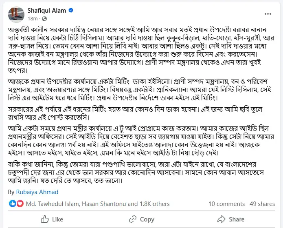Open the Shafiqul Alam profile name link
283x228 pixels.
46,11
